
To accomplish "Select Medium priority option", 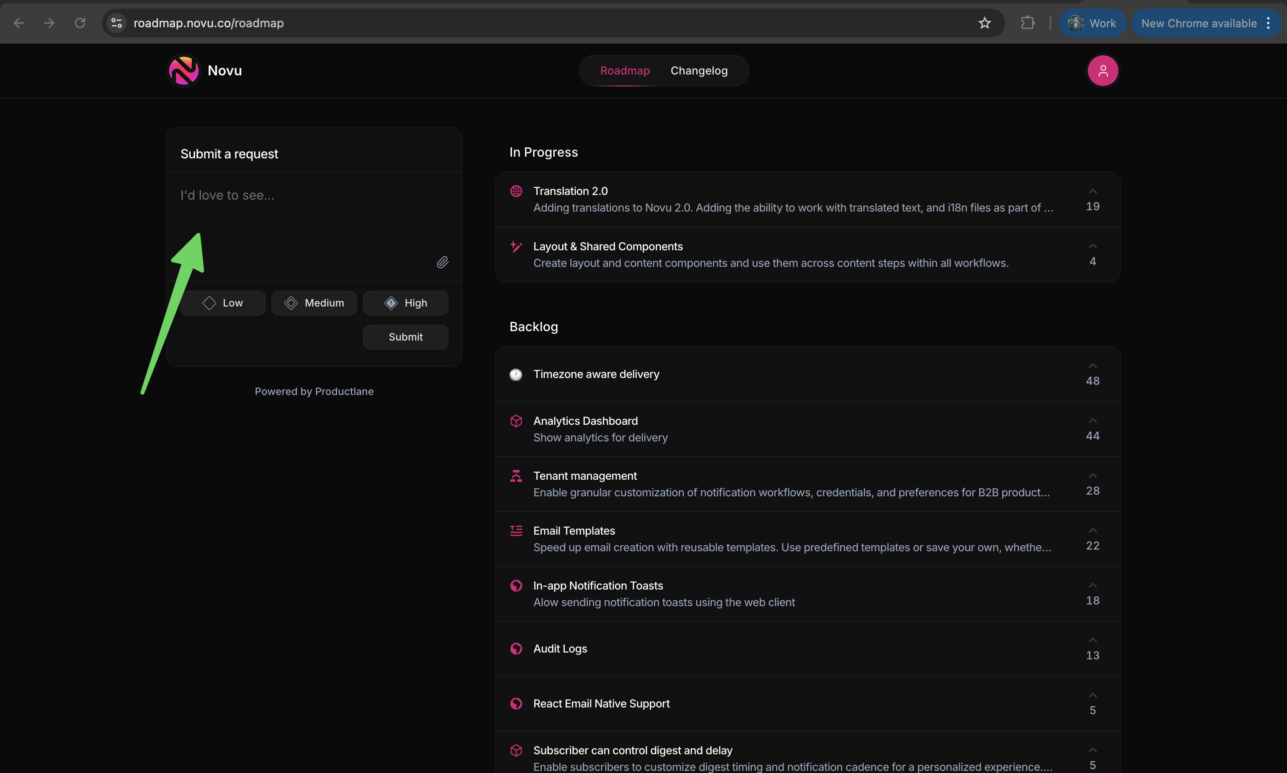I will pos(314,303).
